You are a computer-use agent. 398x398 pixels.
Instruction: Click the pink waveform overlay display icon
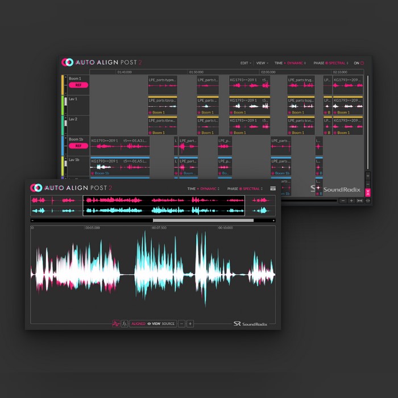115,324
